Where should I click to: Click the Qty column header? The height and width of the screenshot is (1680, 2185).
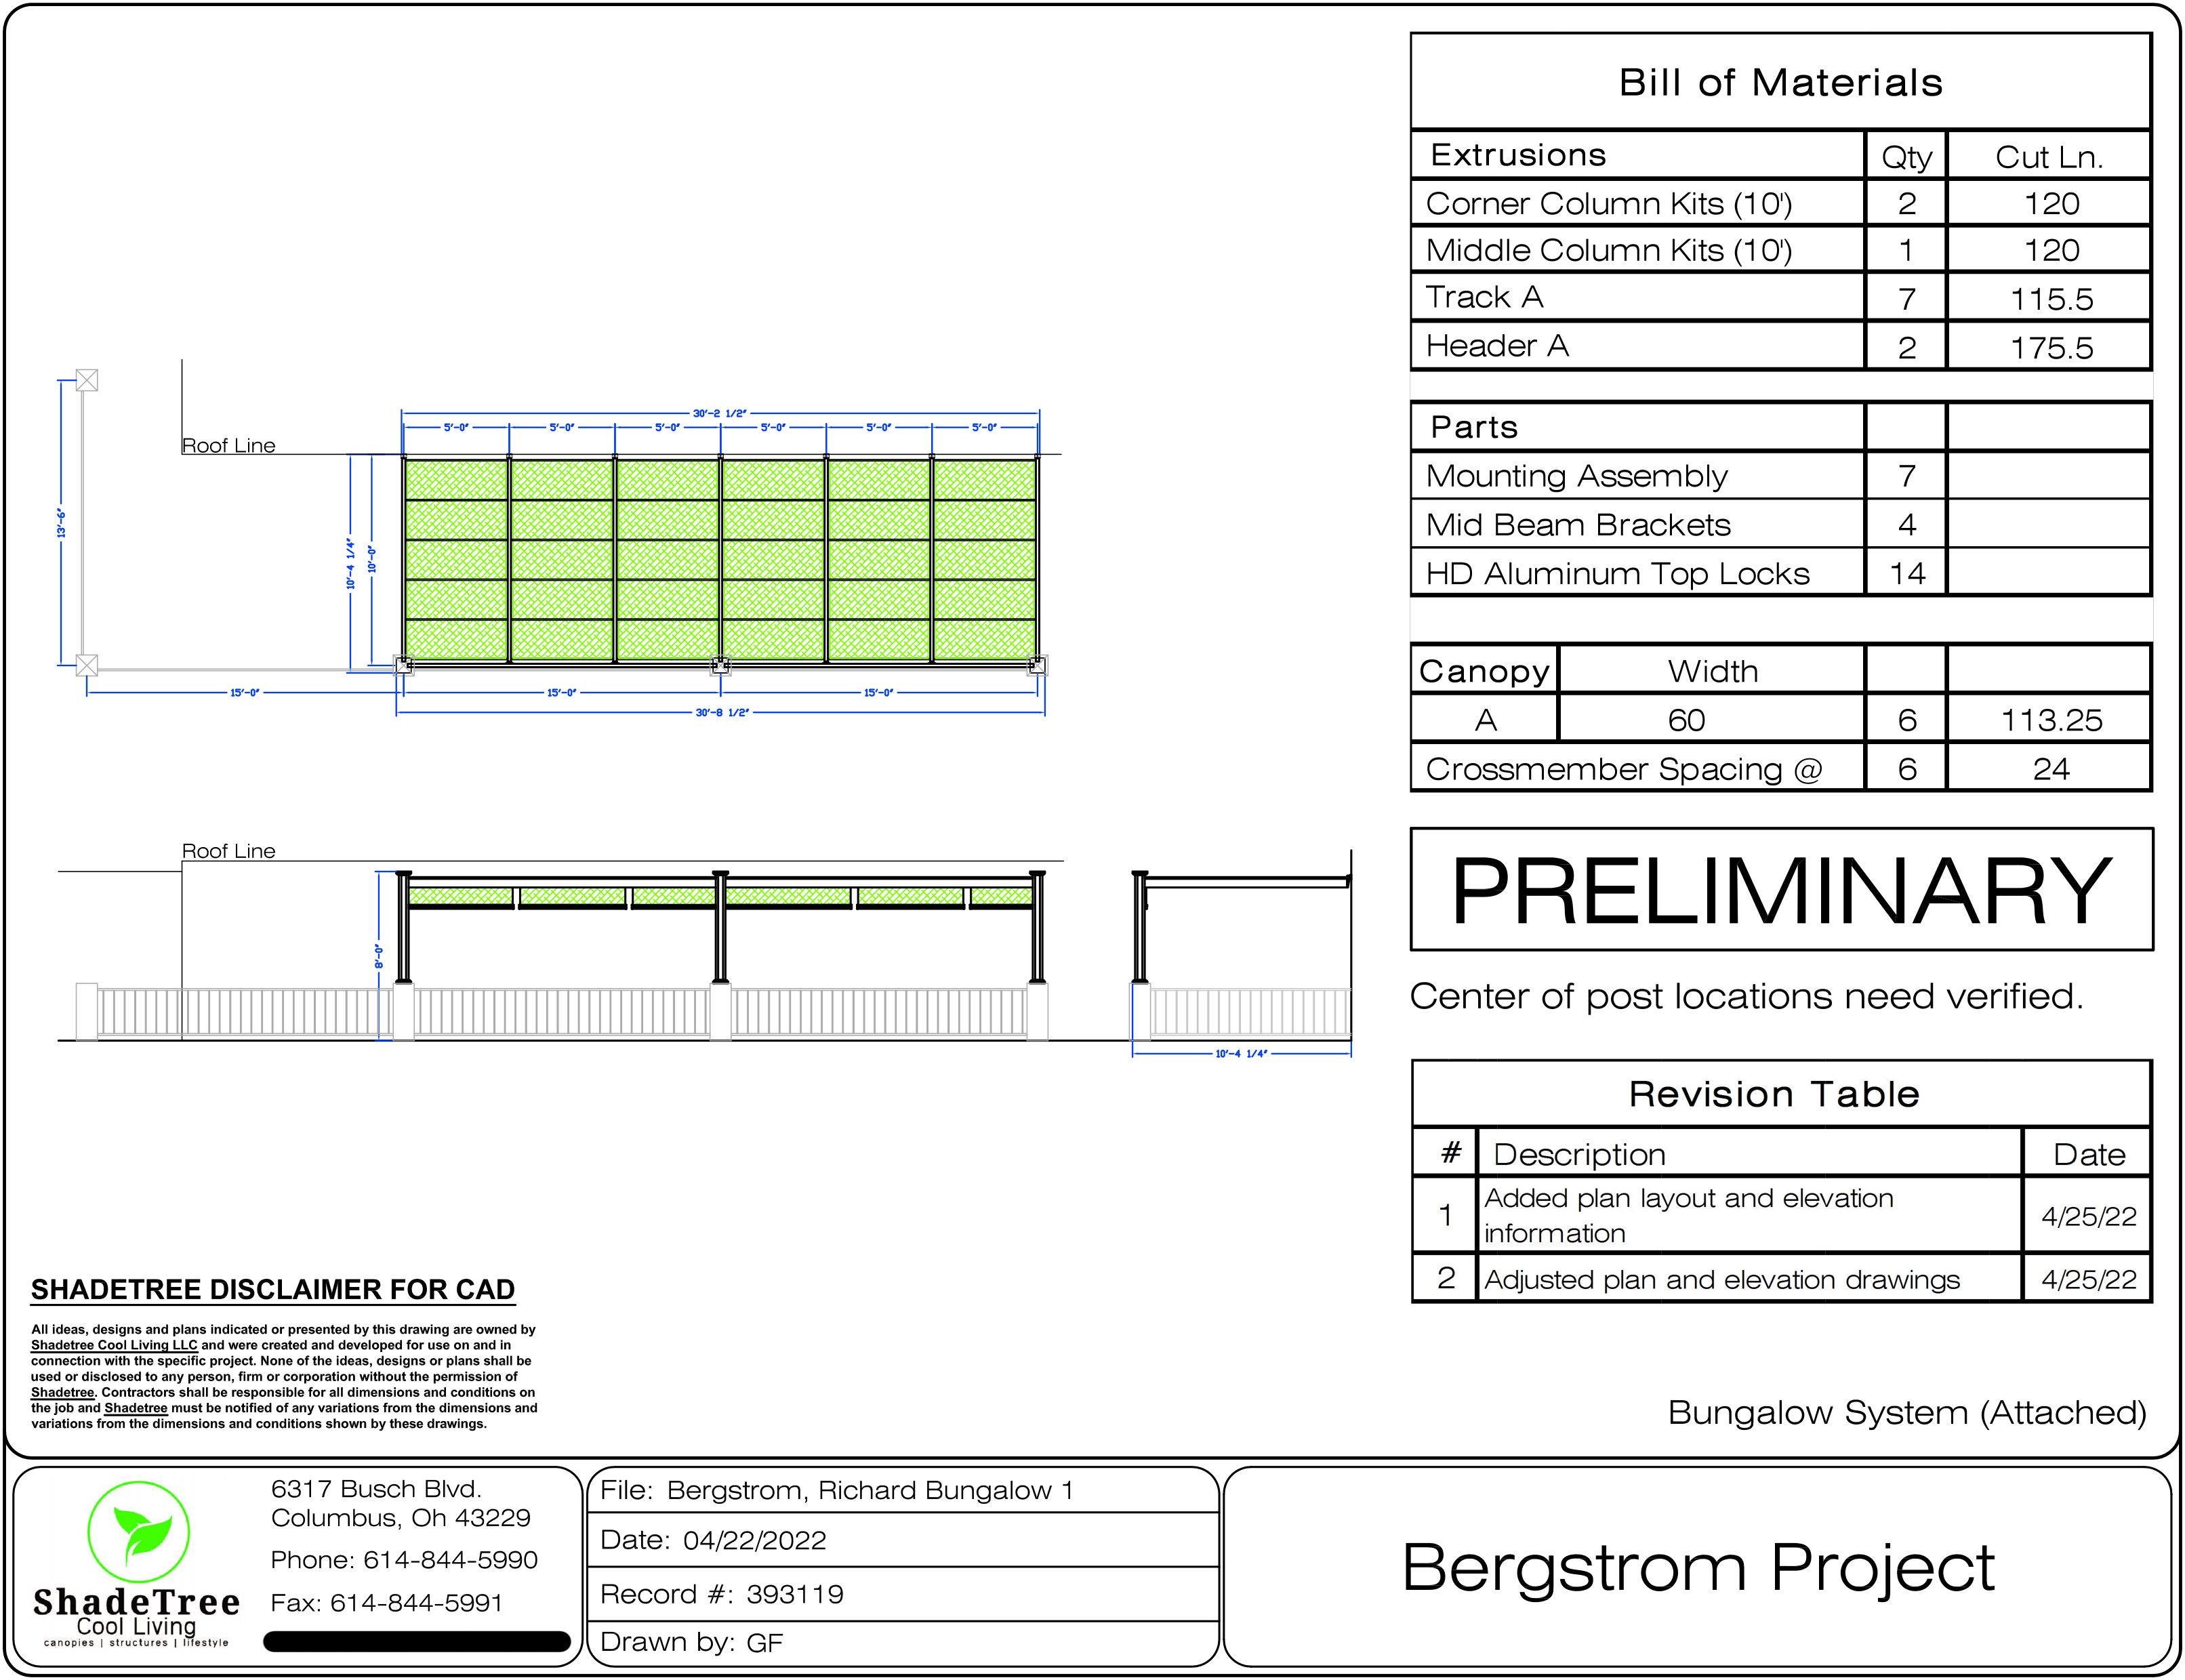(1906, 157)
